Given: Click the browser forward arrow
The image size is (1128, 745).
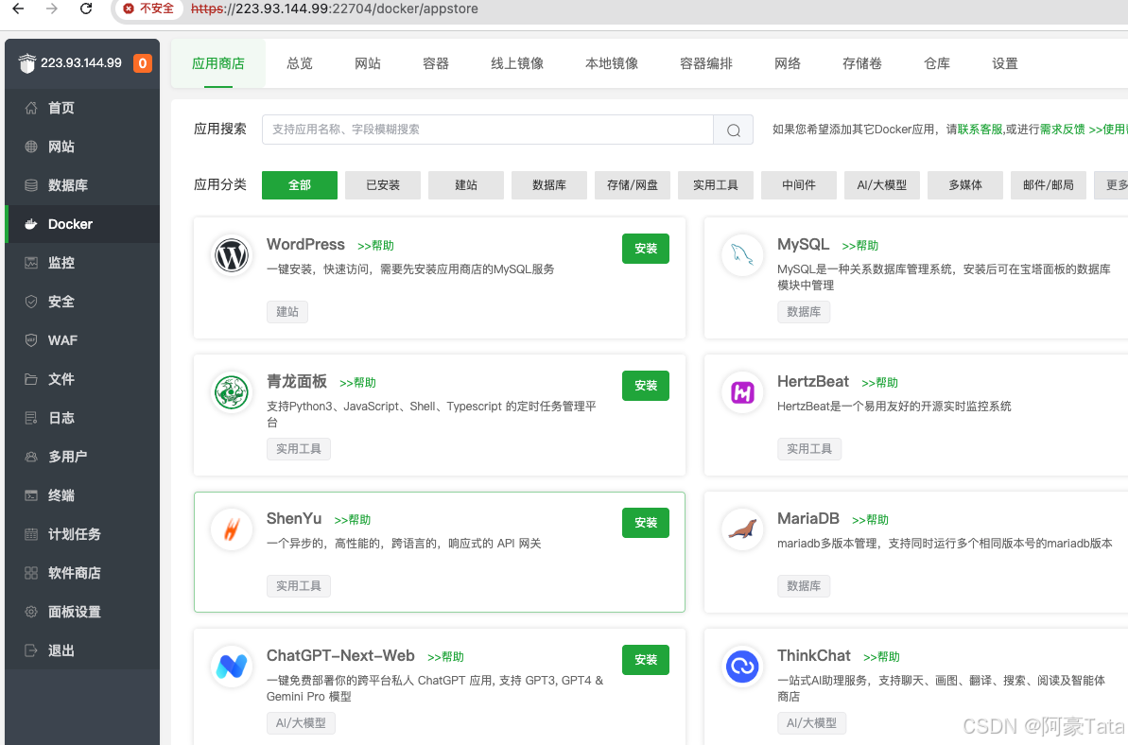Looking at the screenshot, I should (x=52, y=9).
